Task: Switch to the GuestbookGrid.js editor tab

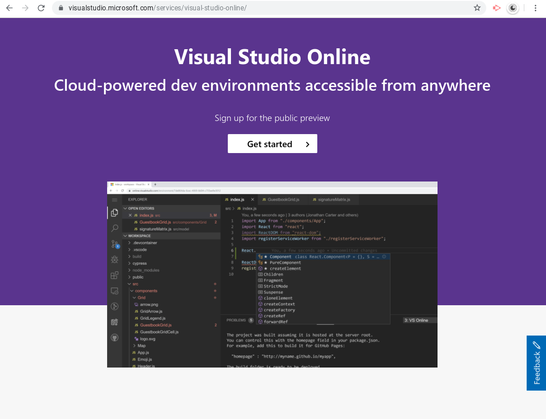Action: [283, 199]
